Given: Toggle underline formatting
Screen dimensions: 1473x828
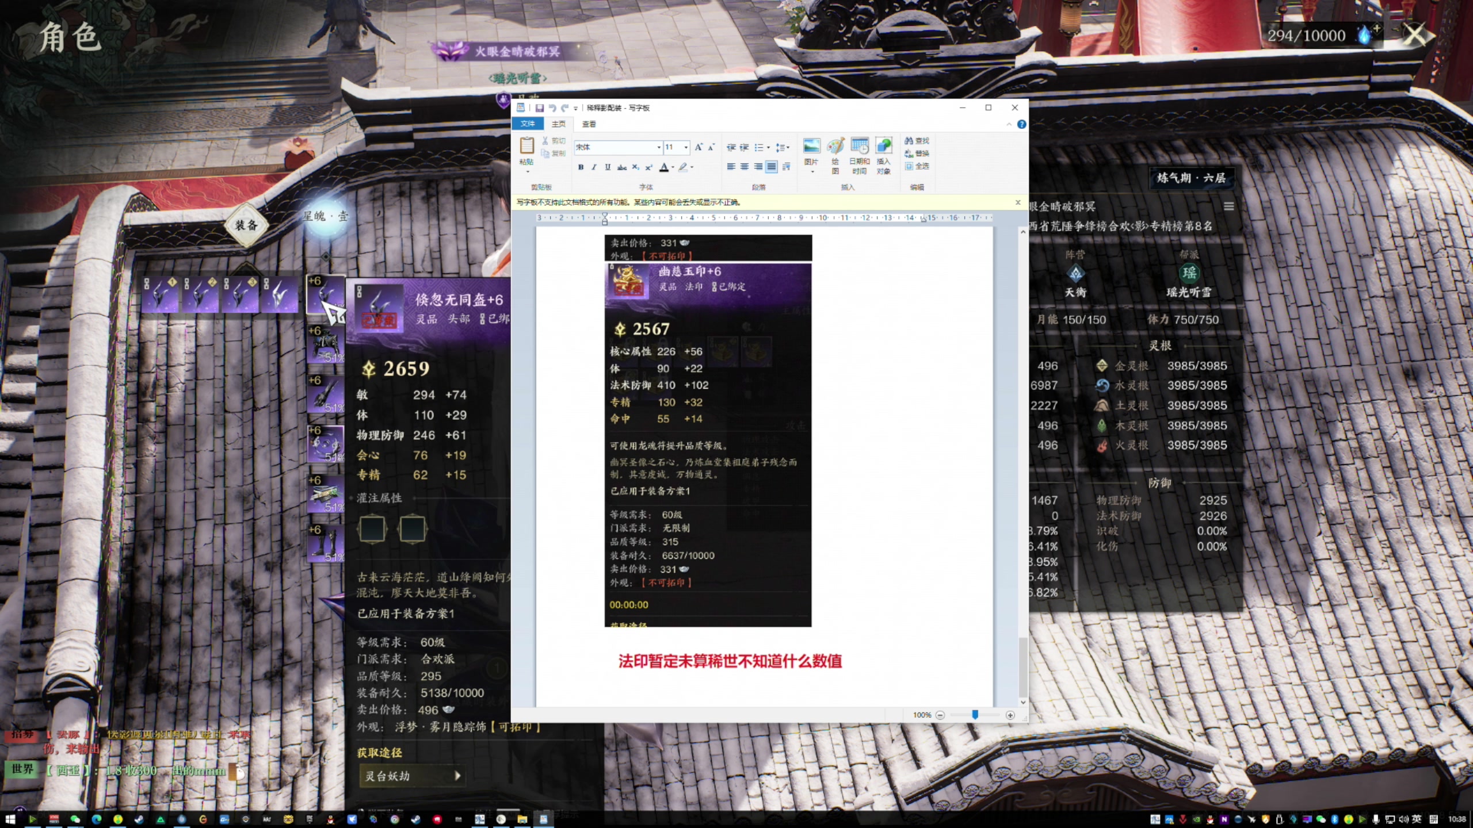Looking at the screenshot, I should (608, 167).
